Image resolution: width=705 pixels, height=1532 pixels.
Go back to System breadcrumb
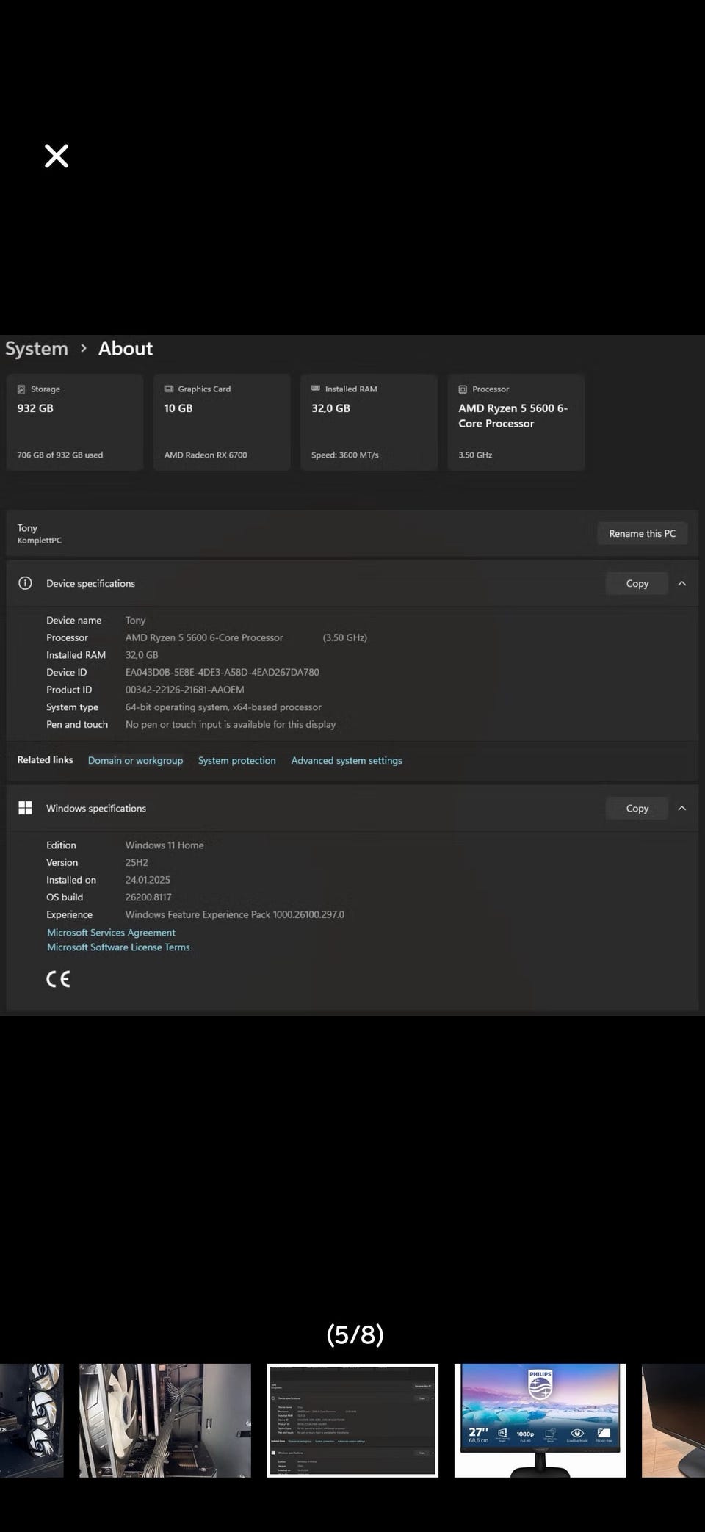click(x=36, y=349)
